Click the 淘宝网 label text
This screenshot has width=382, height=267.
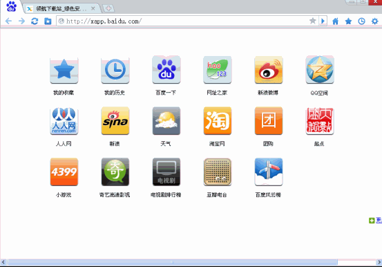click(x=217, y=144)
